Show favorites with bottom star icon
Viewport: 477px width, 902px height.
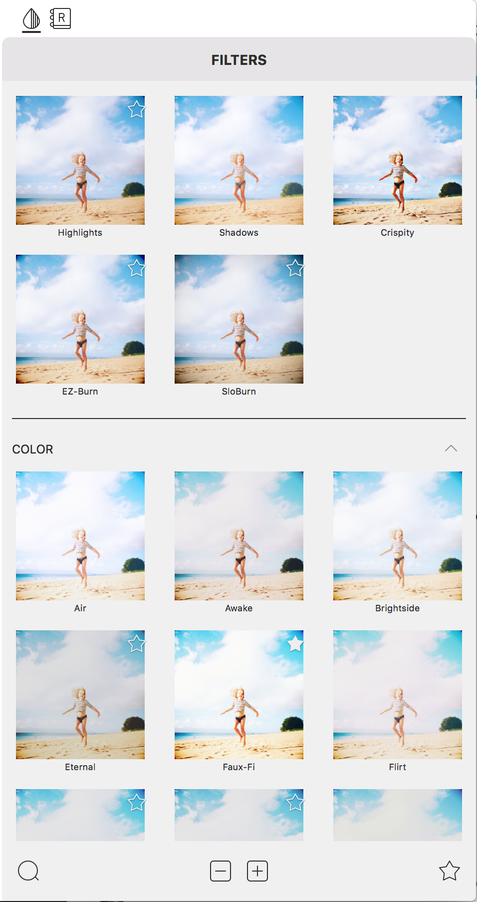click(449, 871)
